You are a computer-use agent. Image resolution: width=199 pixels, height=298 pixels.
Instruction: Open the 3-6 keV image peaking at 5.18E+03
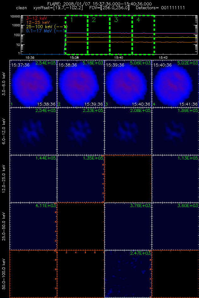[81, 83]
